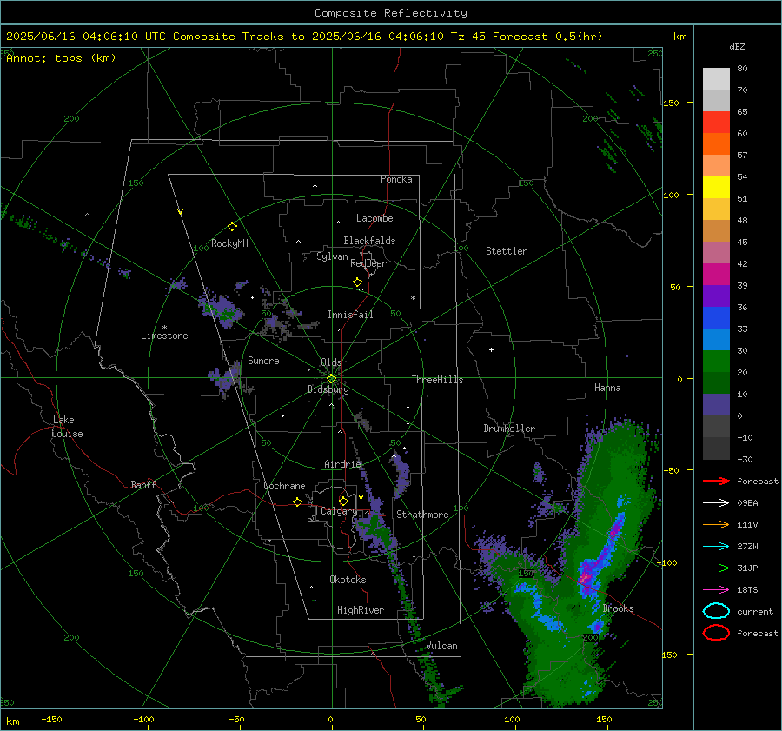Click the Hanna town label

pyautogui.click(x=607, y=388)
